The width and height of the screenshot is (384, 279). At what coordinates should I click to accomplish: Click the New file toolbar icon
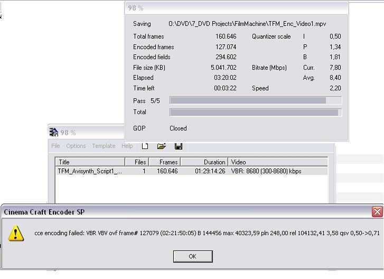click(145, 146)
